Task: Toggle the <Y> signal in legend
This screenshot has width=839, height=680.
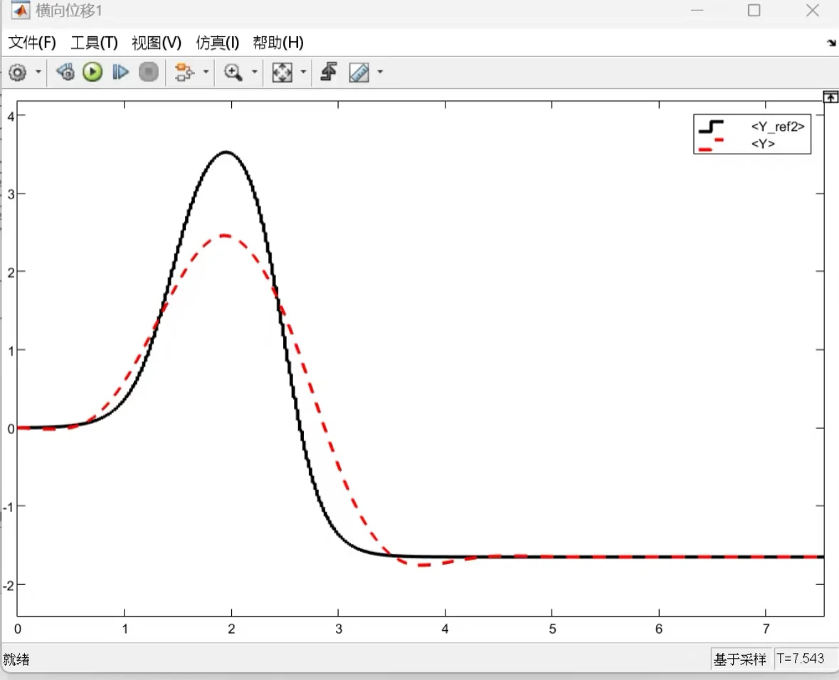Action: coord(762,144)
